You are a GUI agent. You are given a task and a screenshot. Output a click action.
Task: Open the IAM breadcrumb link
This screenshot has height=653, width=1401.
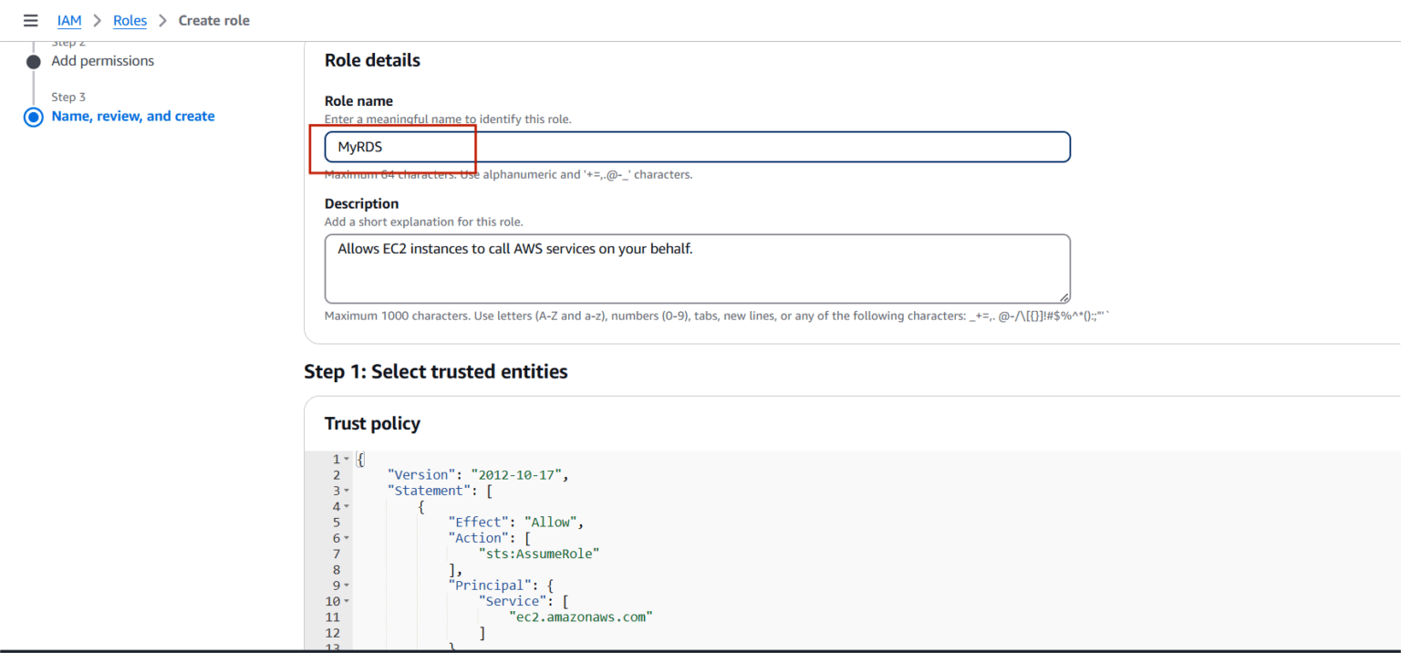(x=68, y=20)
